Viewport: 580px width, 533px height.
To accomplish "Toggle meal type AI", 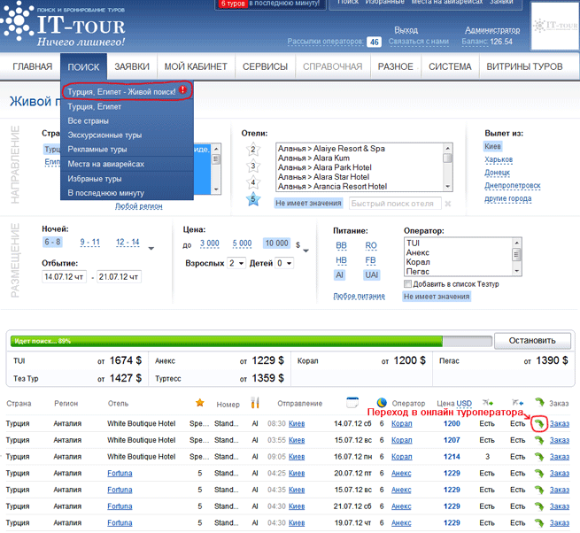I will [339, 274].
